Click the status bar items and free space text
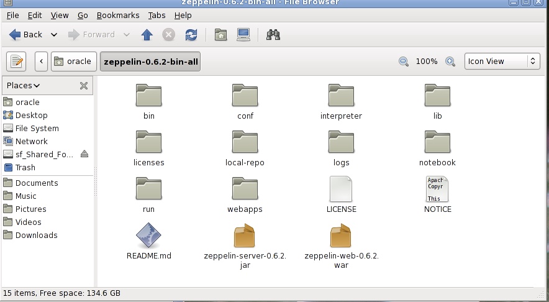The image size is (549, 302). click(x=61, y=293)
